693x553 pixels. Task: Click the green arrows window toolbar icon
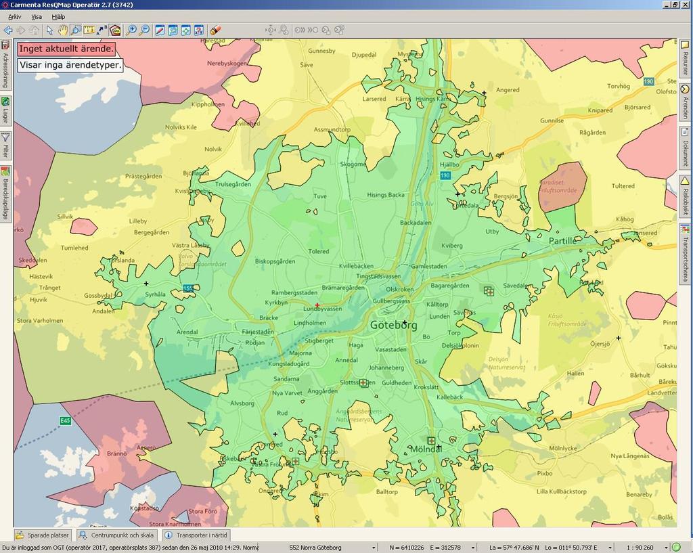click(x=186, y=30)
